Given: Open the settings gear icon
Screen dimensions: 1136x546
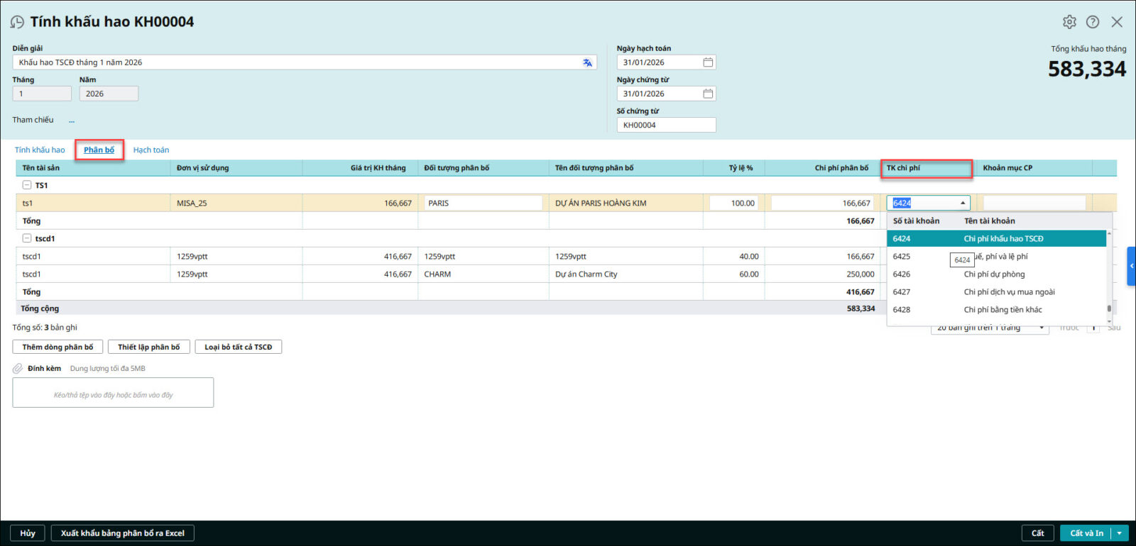Looking at the screenshot, I should coord(1069,22).
